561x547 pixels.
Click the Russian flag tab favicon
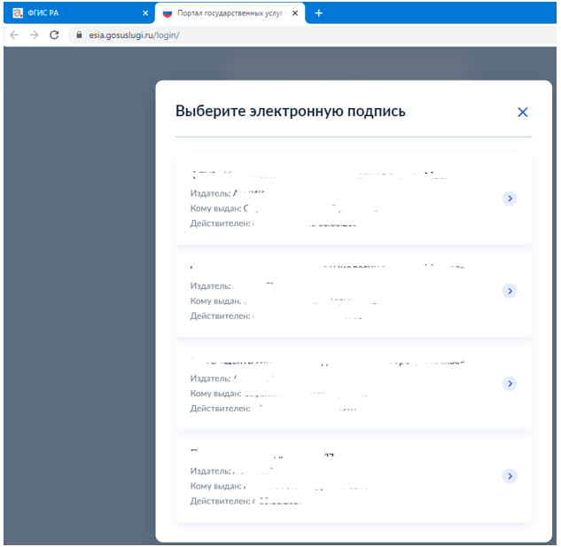(168, 13)
